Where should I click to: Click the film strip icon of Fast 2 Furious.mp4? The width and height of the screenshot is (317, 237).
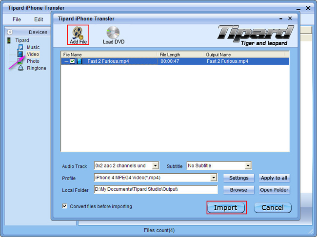[79, 61]
